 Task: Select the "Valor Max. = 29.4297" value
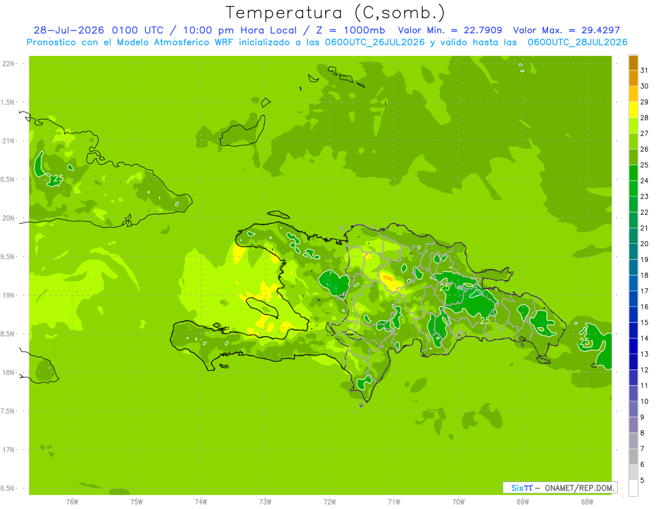pyautogui.click(x=566, y=30)
